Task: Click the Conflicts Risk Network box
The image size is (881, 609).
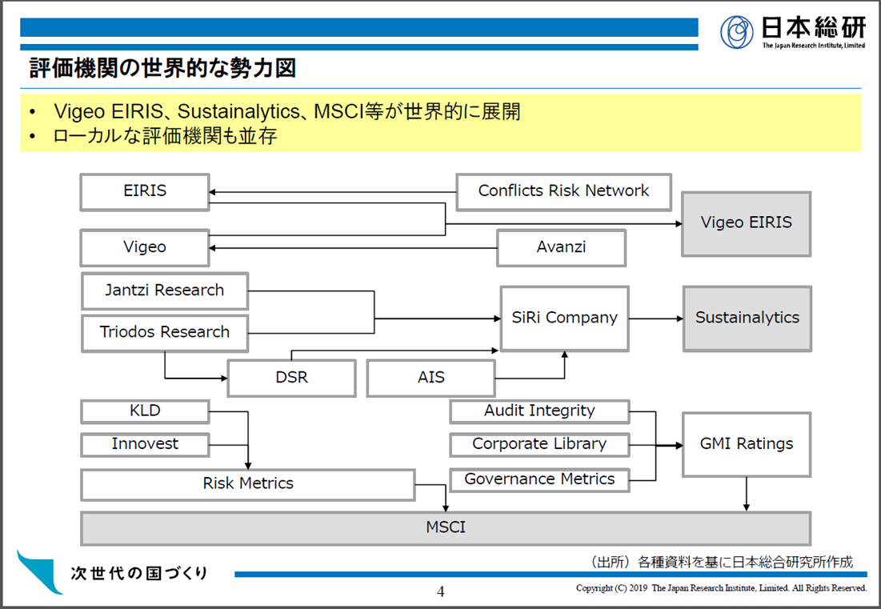Action: [x=563, y=191]
